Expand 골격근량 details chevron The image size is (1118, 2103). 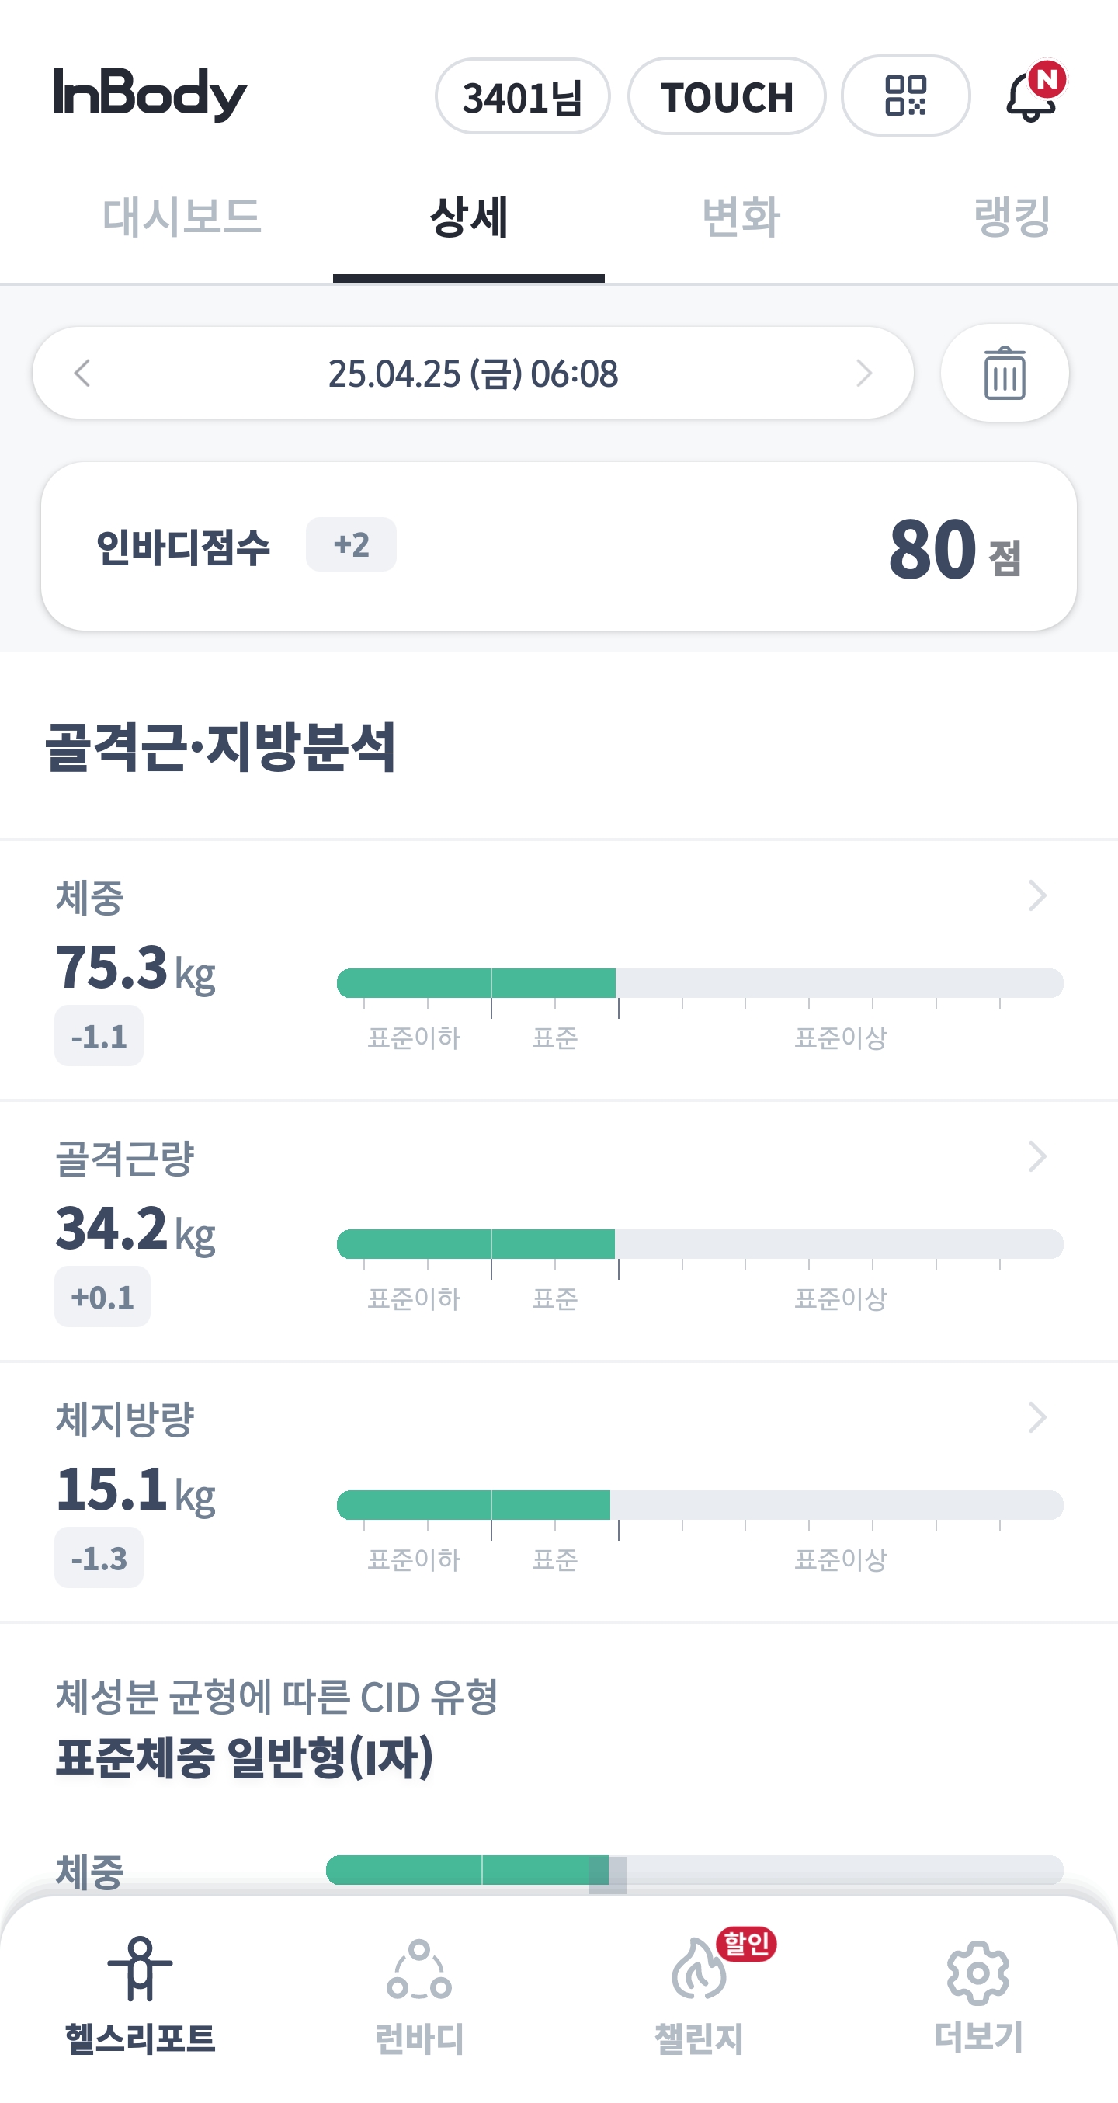(1037, 1156)
